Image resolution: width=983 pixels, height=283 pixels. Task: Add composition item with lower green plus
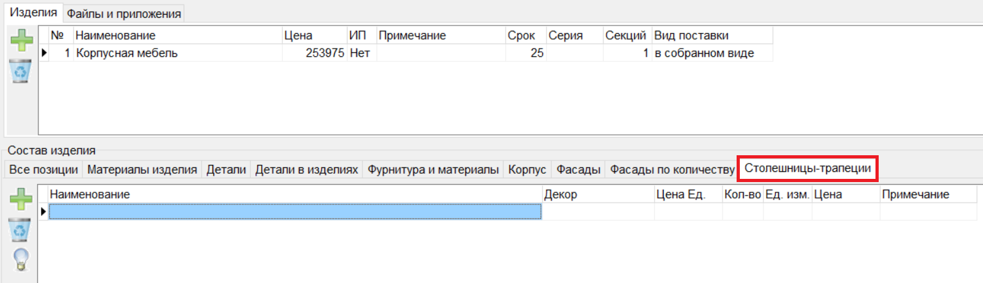[x=20, y=200]
